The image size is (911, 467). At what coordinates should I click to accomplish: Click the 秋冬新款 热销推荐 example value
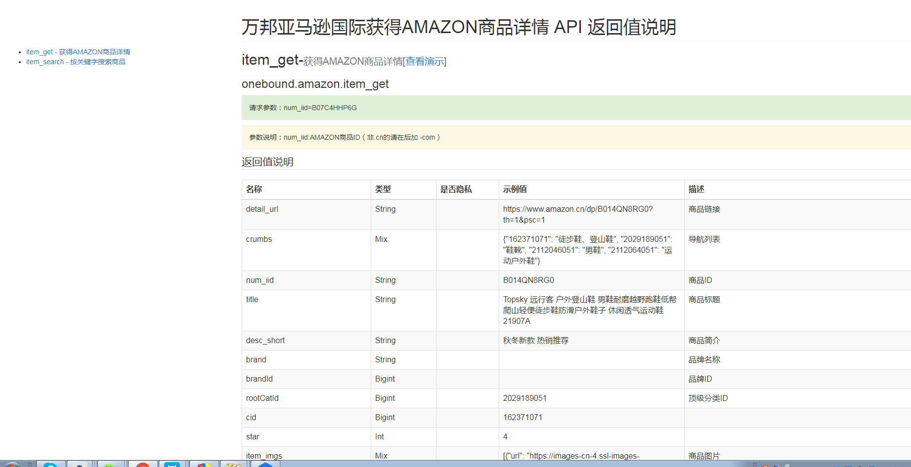[x=536, y=341]
